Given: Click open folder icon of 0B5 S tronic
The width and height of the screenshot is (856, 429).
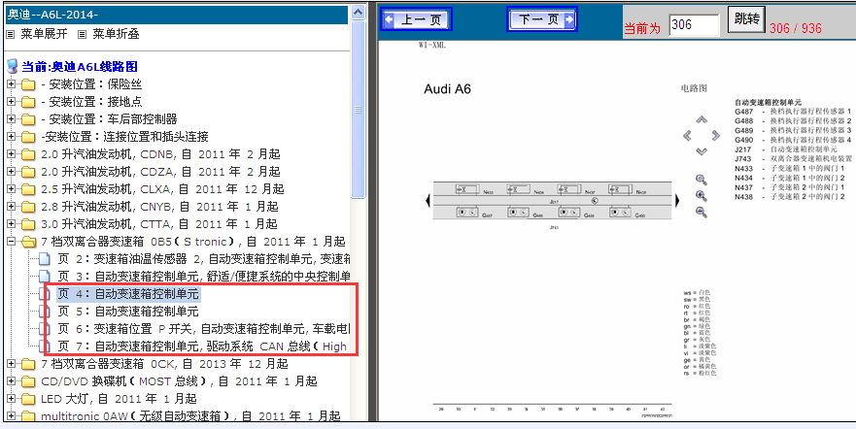Looking at the screenshot, I should [x=28, y=242].
